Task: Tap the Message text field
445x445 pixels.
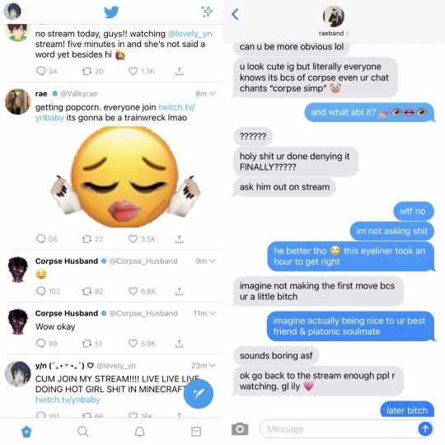Action: (x=339, y=429)
